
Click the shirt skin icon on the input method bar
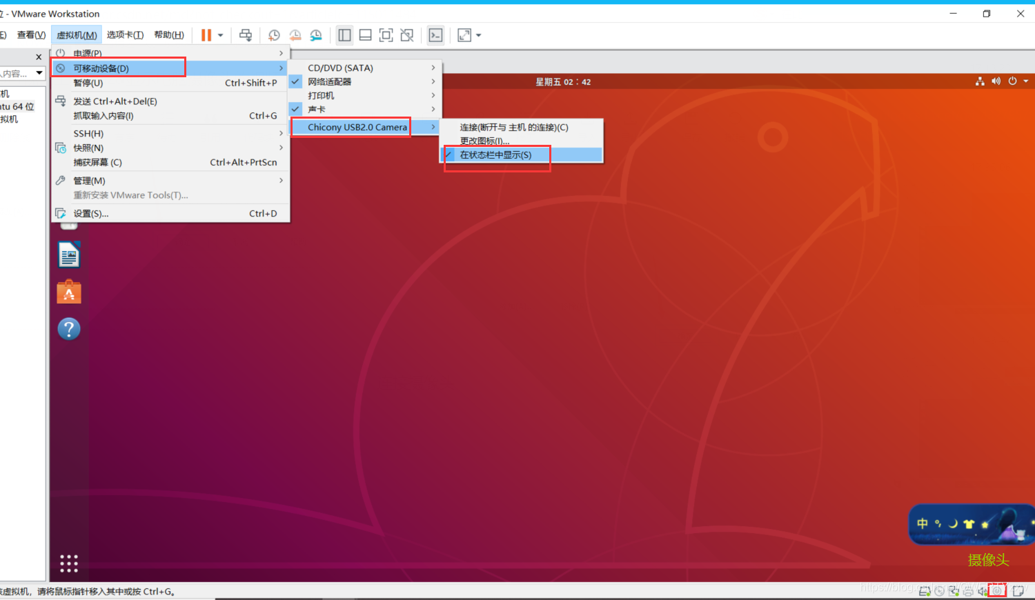pyautogui.click(x=969, y=524)
